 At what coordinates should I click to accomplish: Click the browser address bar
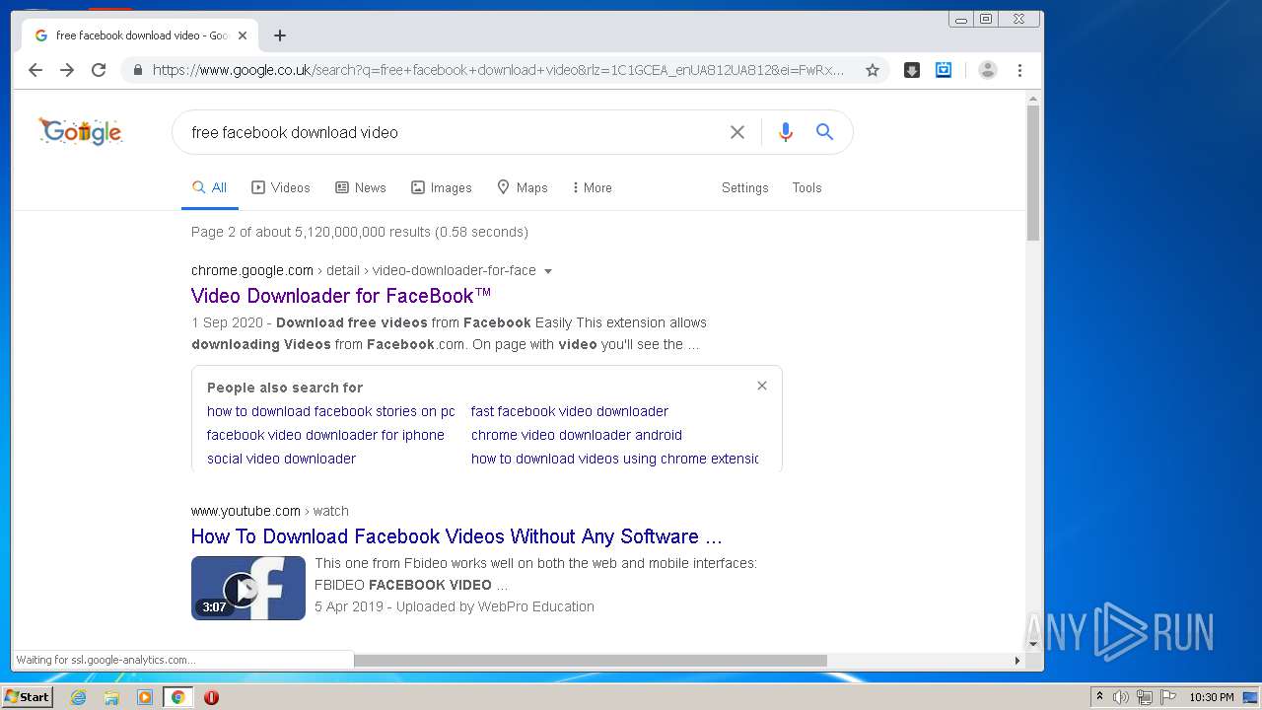pyautogui.click(x=498, y=70)
